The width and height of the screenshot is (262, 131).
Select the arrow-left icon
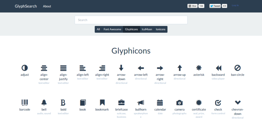click(141, 68)
